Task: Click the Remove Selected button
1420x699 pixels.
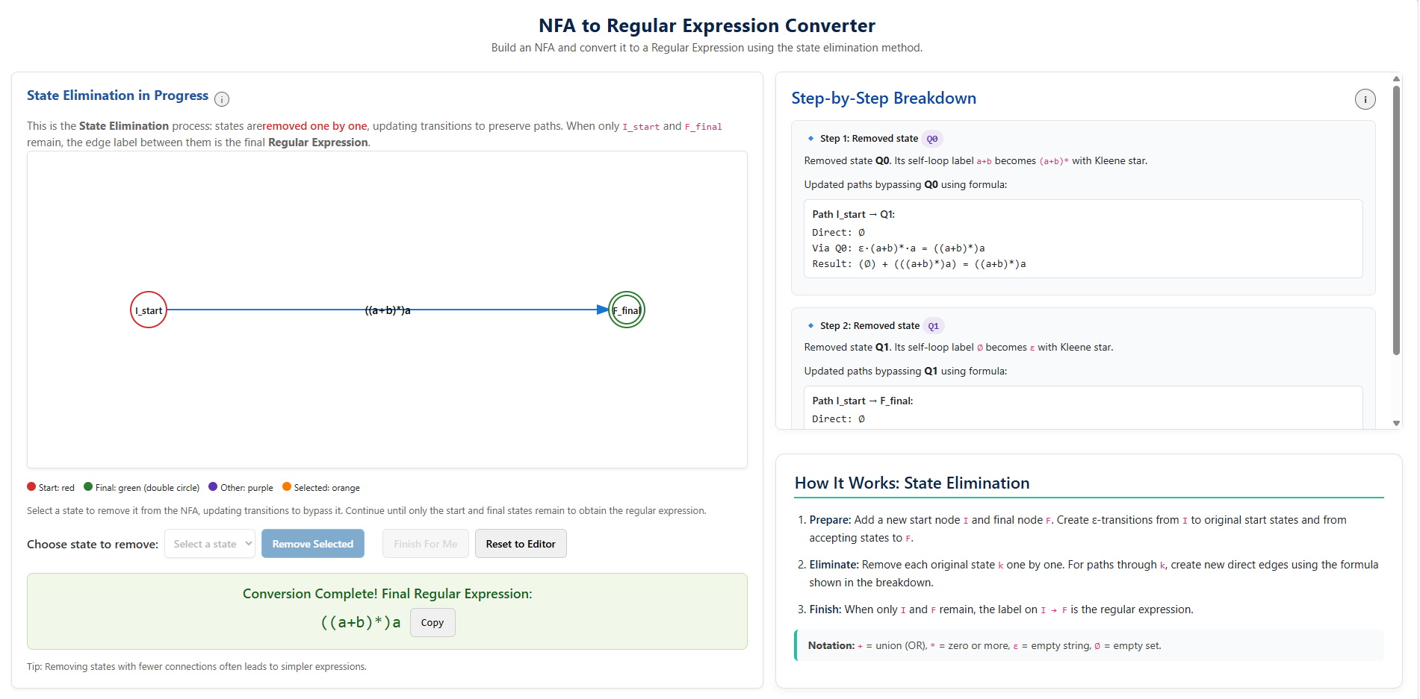Action: [313, 544]
